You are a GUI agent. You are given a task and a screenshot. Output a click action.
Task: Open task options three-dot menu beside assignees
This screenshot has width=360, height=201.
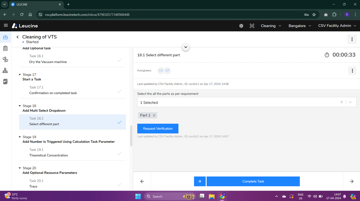(352, 71)
